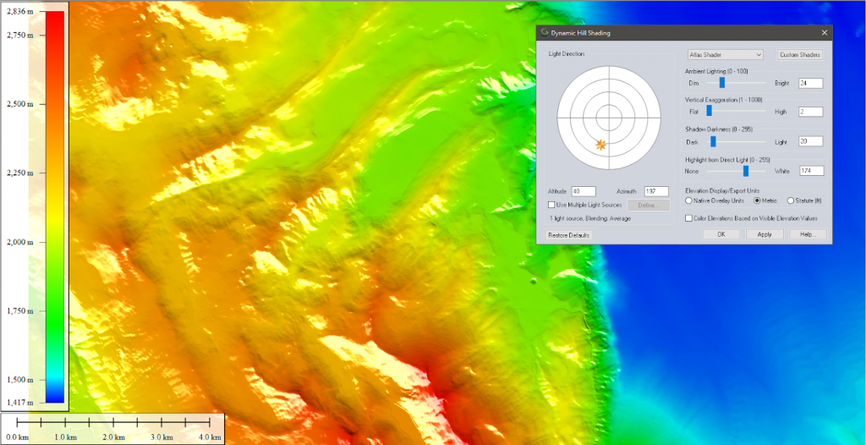
Task: Select the Metric units radio button
Action: coord(758,201)
